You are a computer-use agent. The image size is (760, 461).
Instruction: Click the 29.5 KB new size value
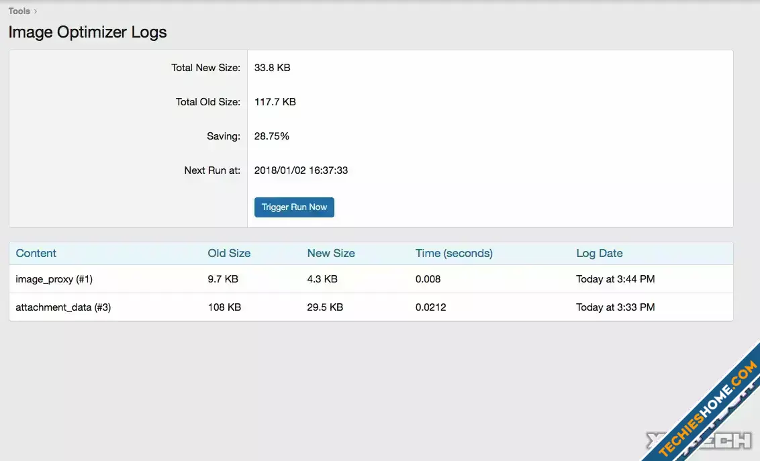tap(325, 307)
